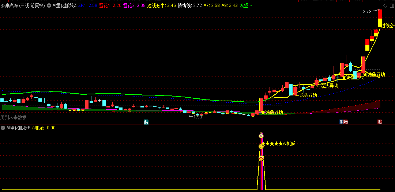Click the 众泰汽车(日线.前复权) chart title
The width and height of the screenshot is (395, 192).
[23, 5]
